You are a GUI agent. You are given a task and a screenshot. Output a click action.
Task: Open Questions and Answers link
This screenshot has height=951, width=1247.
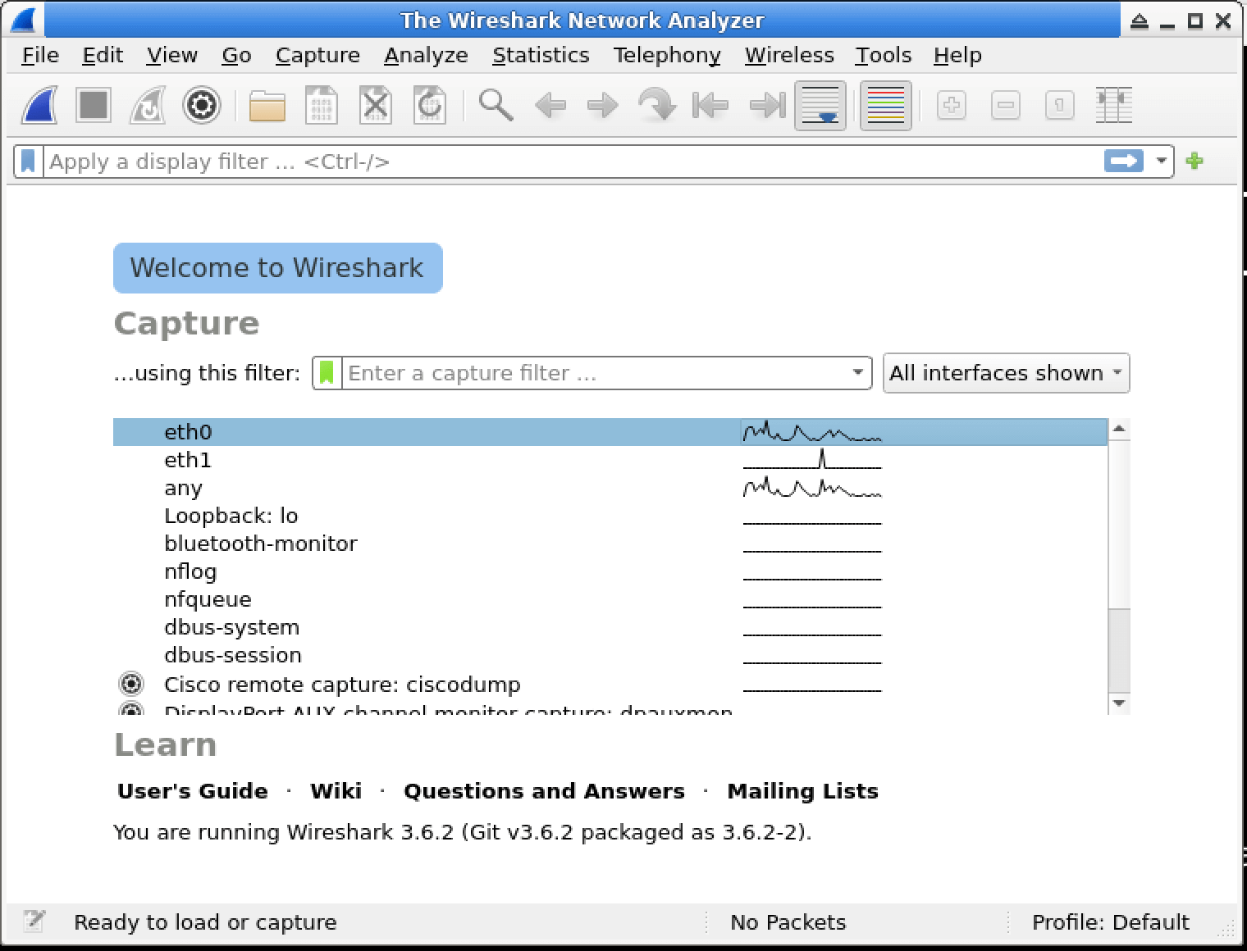pos(544,791)
